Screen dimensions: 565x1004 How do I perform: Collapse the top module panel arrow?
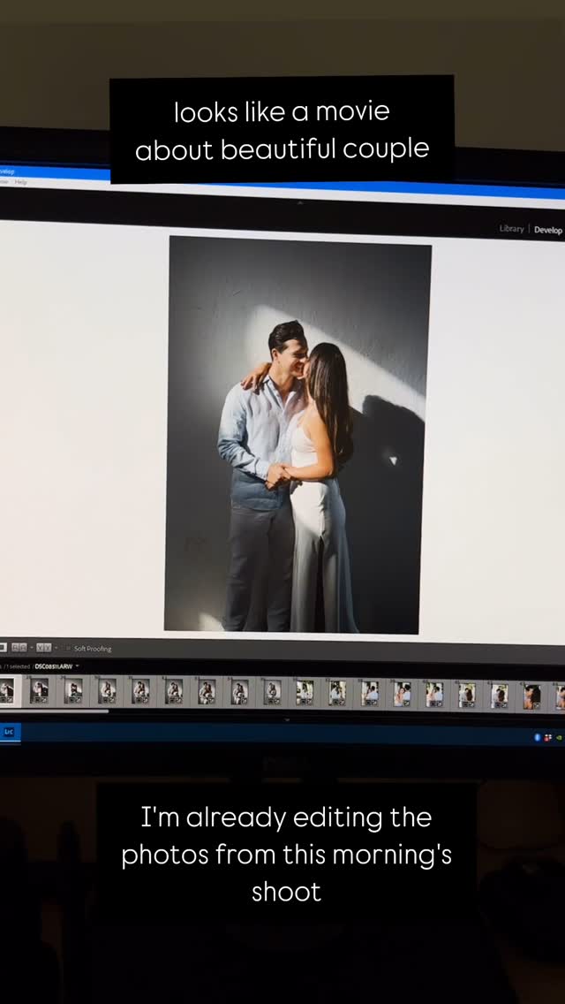pos(299,203)
